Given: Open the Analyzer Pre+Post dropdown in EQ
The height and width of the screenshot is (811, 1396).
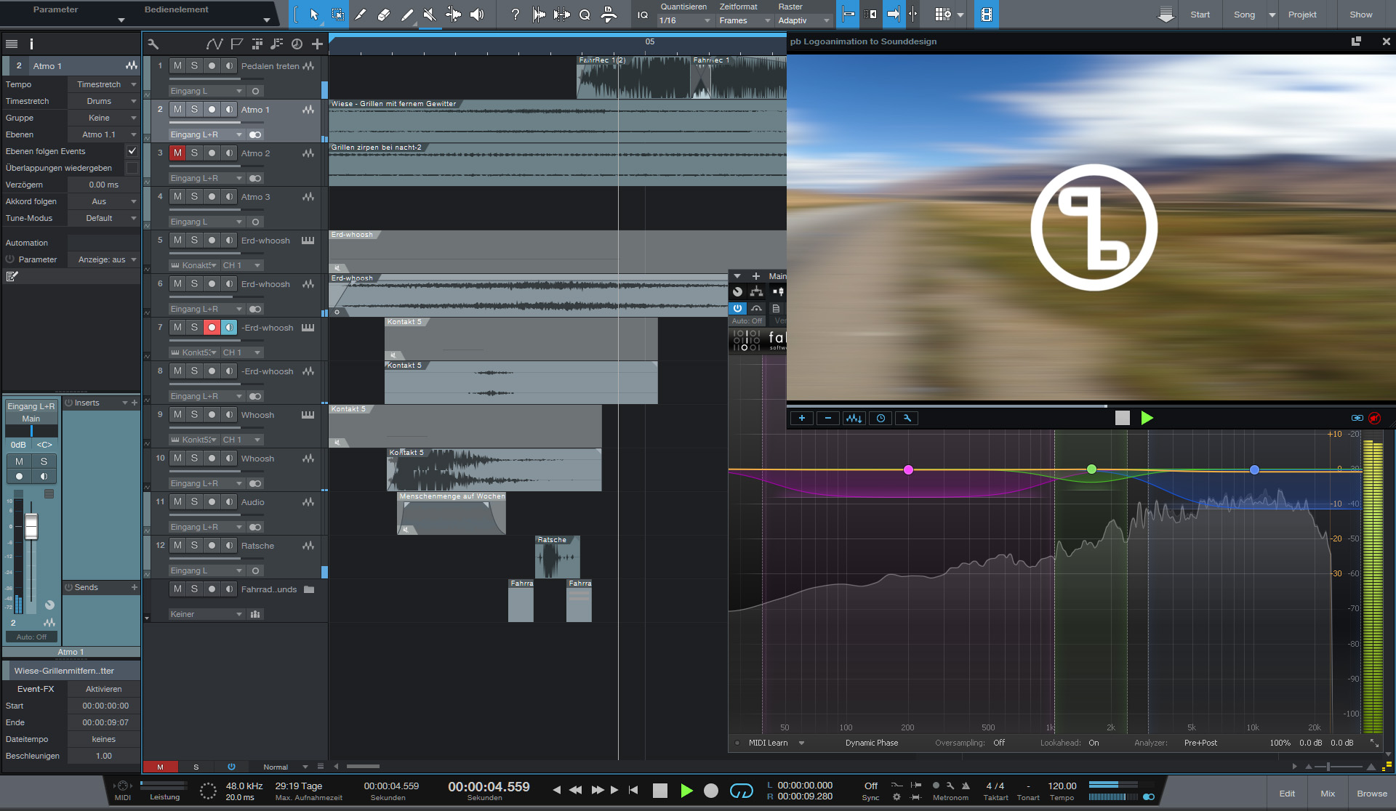Looking at the screenshot, I should (x=1200, y=743).
